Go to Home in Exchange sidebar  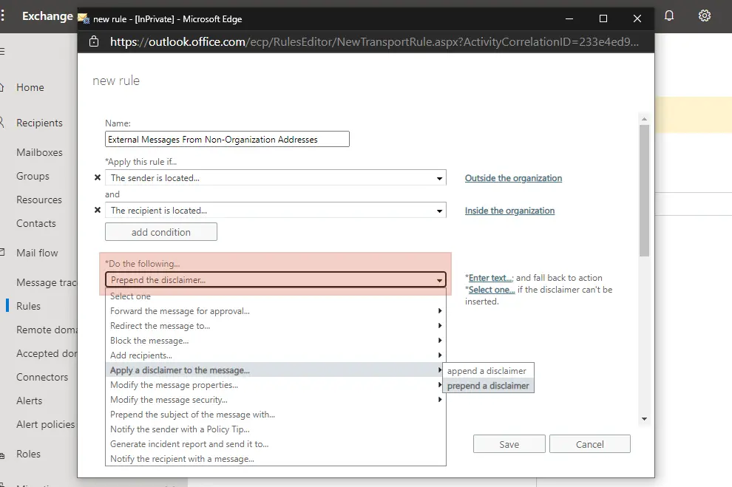(30, 87)
